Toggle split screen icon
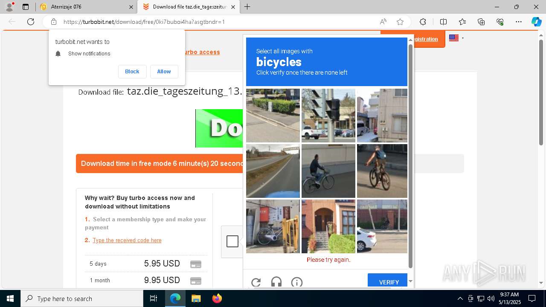This screenshot has width=546, height=307. click(443, 22)
